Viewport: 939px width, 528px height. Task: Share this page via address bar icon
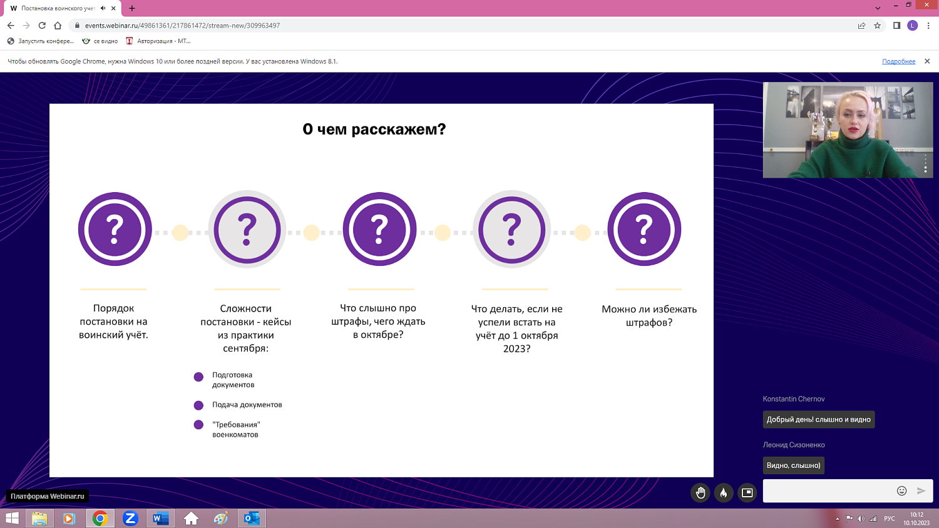click(861, 26)
